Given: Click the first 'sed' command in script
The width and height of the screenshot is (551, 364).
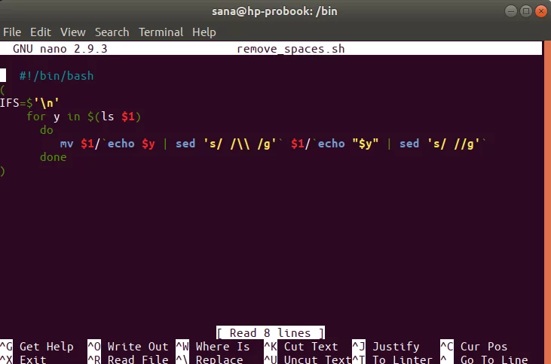Looking at the screenshot, I should (x=185, y=144).
